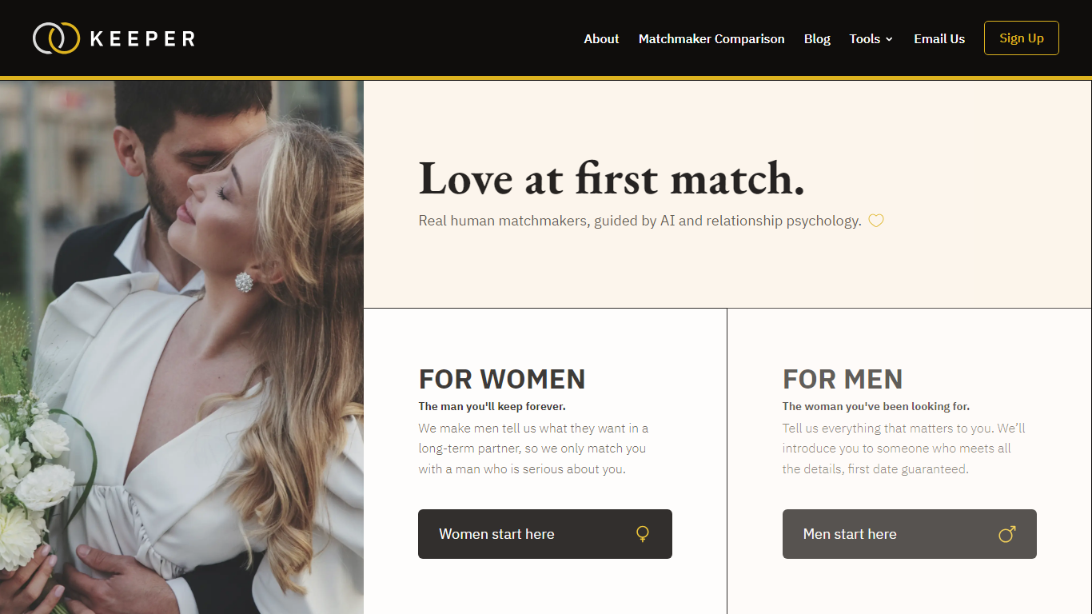
Task: Open the Blog link in the navigation
Action: (x=817, y=38)
